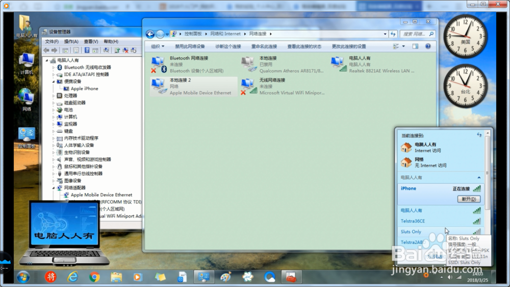Expand Bluetooth 无线电收发器 node
The image size is (510, 287).
pyautogui.click(x=54, y=67)
